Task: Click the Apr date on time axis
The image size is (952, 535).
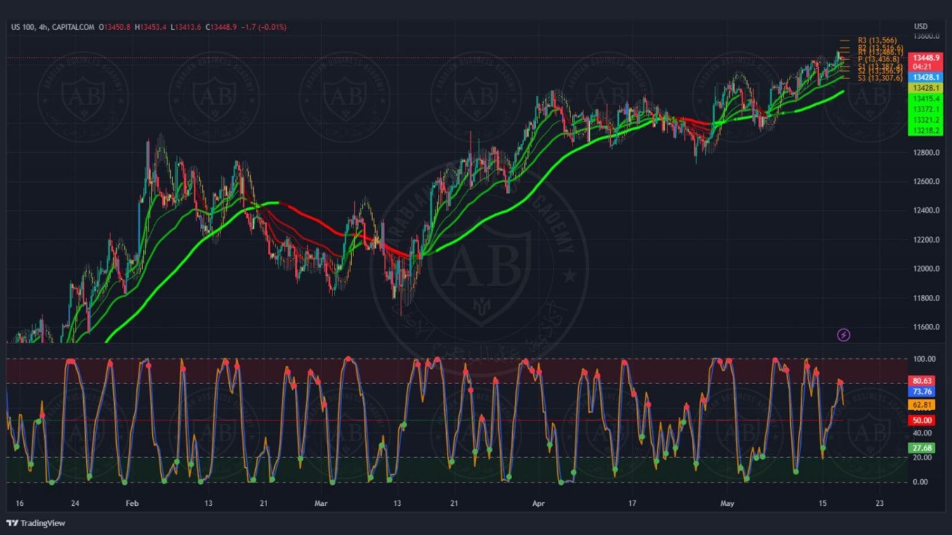Action: (x=538, y=503)
